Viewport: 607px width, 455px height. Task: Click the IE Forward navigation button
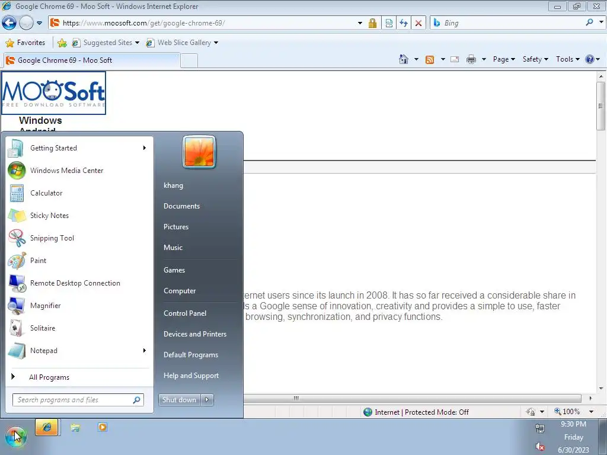click(26, 23)
